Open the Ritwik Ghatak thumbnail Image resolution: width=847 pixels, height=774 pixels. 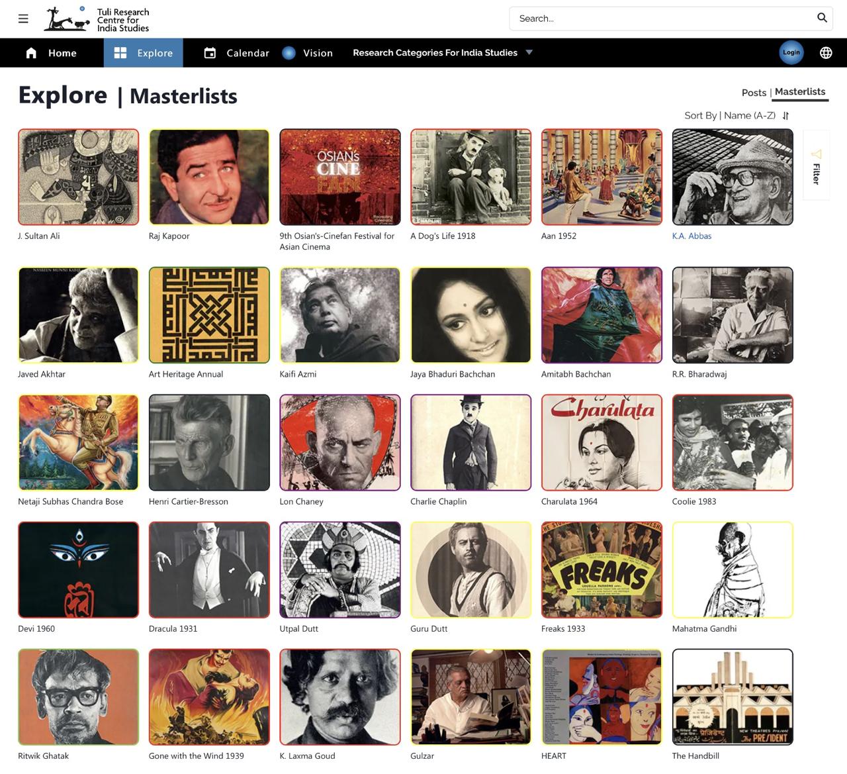pyautogui.click(x=79, y=697)
